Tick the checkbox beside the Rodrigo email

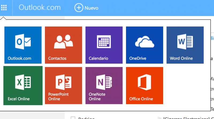tap(73, 118)
